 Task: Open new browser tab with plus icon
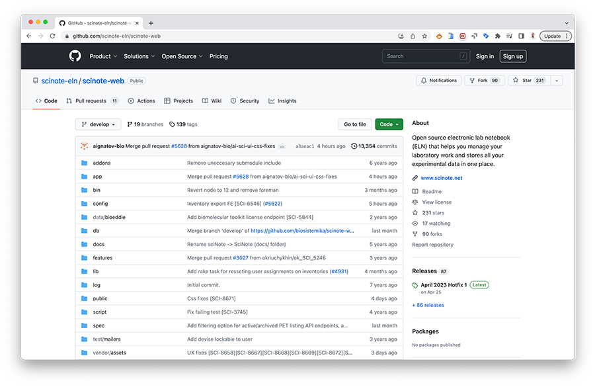coord(151,22)
